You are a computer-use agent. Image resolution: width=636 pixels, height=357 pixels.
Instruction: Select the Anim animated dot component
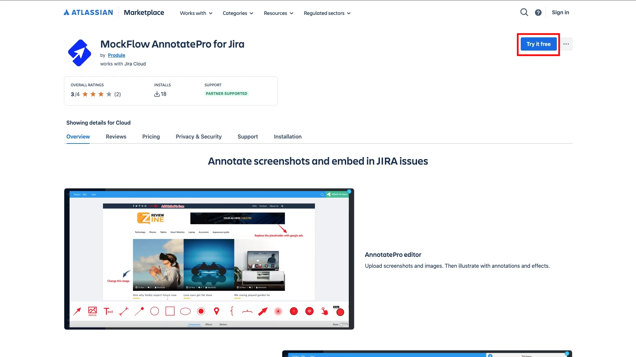pyautogui.click(x=340, y=312)
